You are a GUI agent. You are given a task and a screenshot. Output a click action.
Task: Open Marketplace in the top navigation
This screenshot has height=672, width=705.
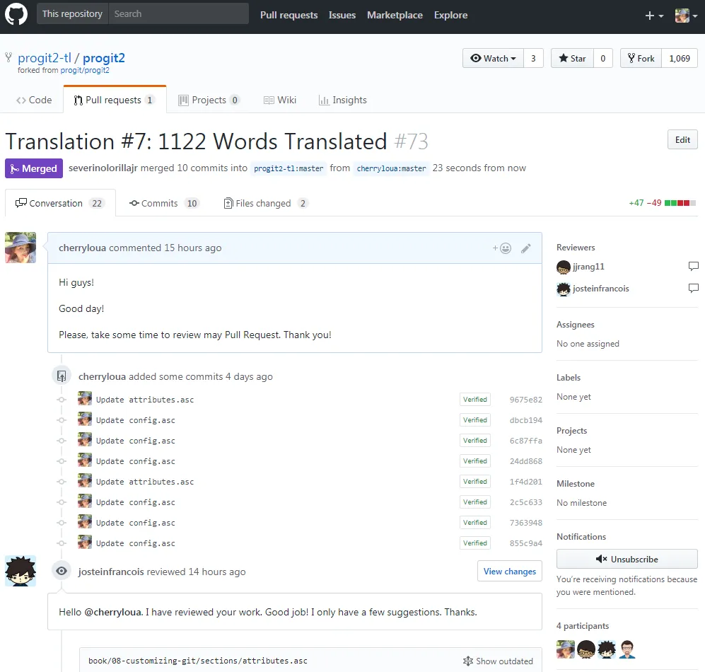pyautogui.click(x=395, y=15)
